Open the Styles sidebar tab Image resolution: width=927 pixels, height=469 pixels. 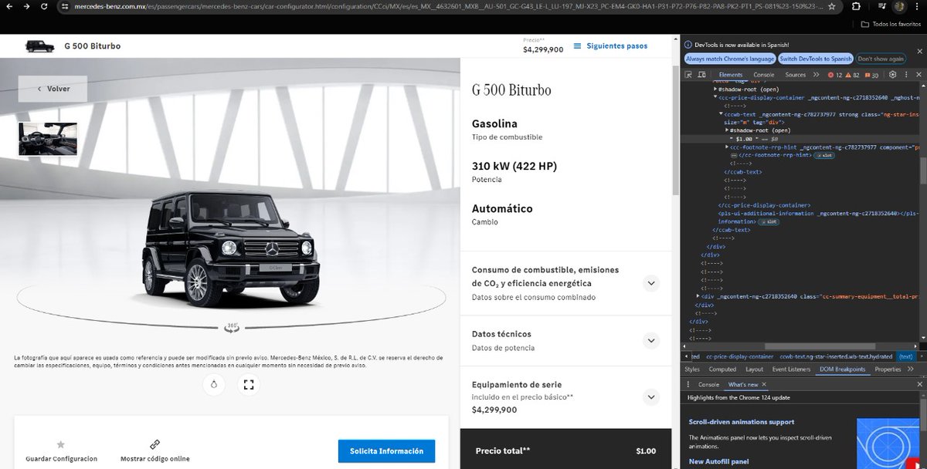coord(692,369)
